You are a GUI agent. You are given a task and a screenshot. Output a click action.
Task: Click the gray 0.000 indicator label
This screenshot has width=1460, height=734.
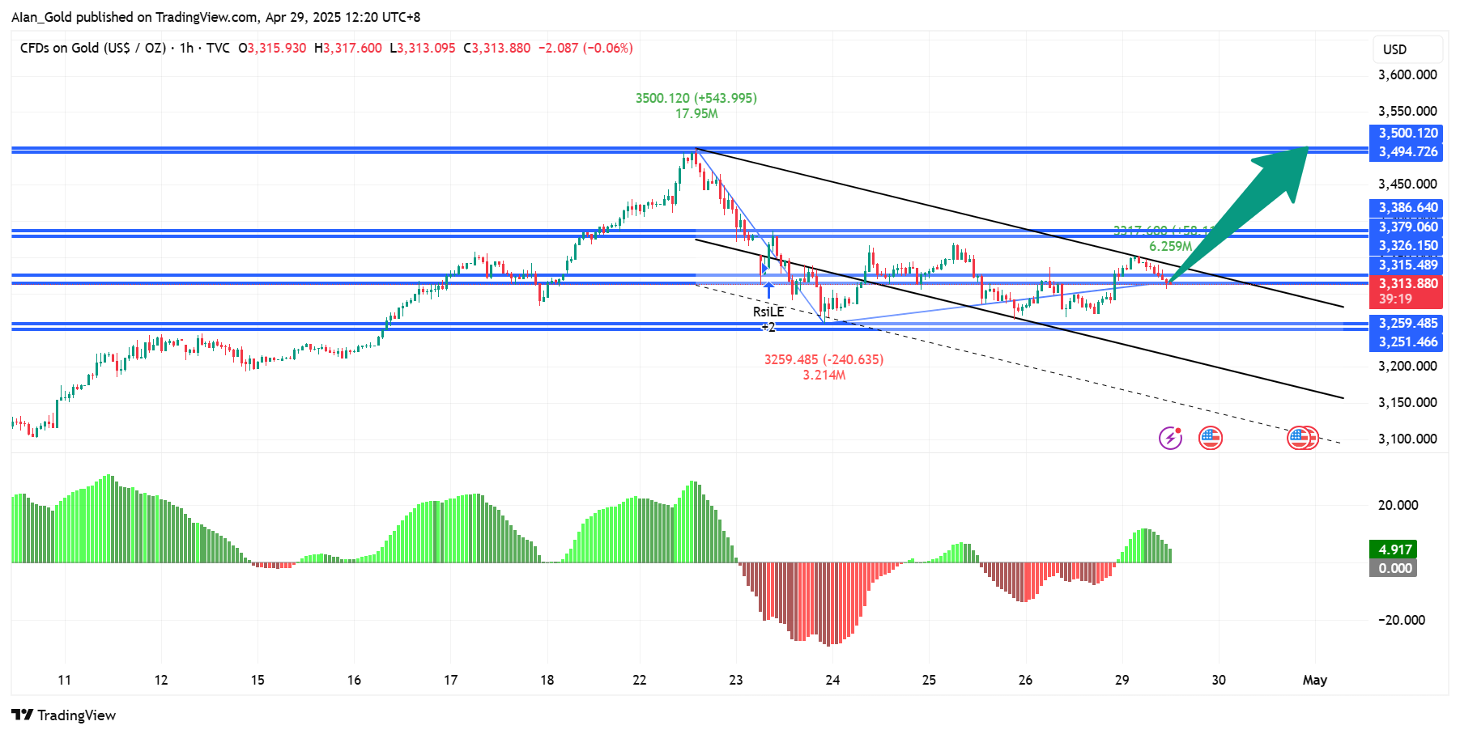coord(1394,568)
